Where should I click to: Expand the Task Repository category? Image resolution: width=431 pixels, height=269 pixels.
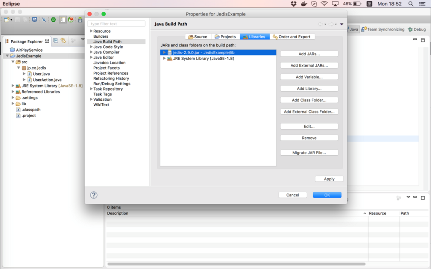91,89
